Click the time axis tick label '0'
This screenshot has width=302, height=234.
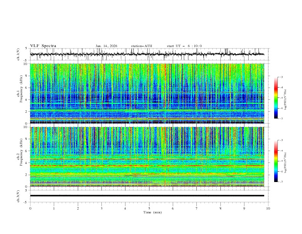30,208
